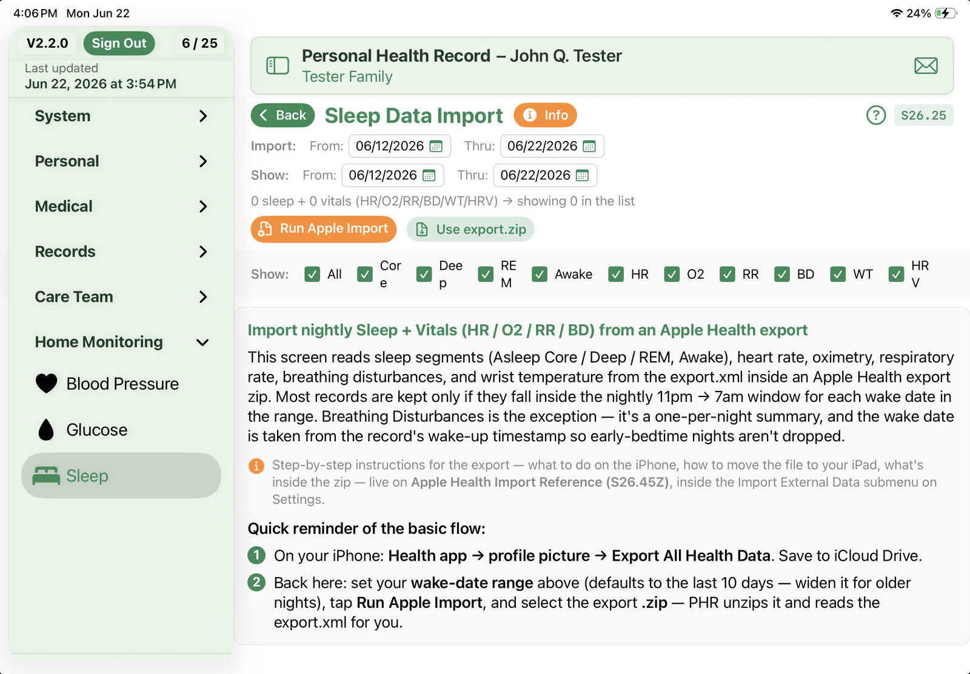This screenshot has height=674, width=970.
Task: Toggle the WT checkbox
Action: point(838,274)
